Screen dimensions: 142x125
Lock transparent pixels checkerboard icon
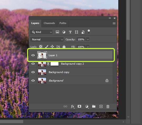pos(41,47)
